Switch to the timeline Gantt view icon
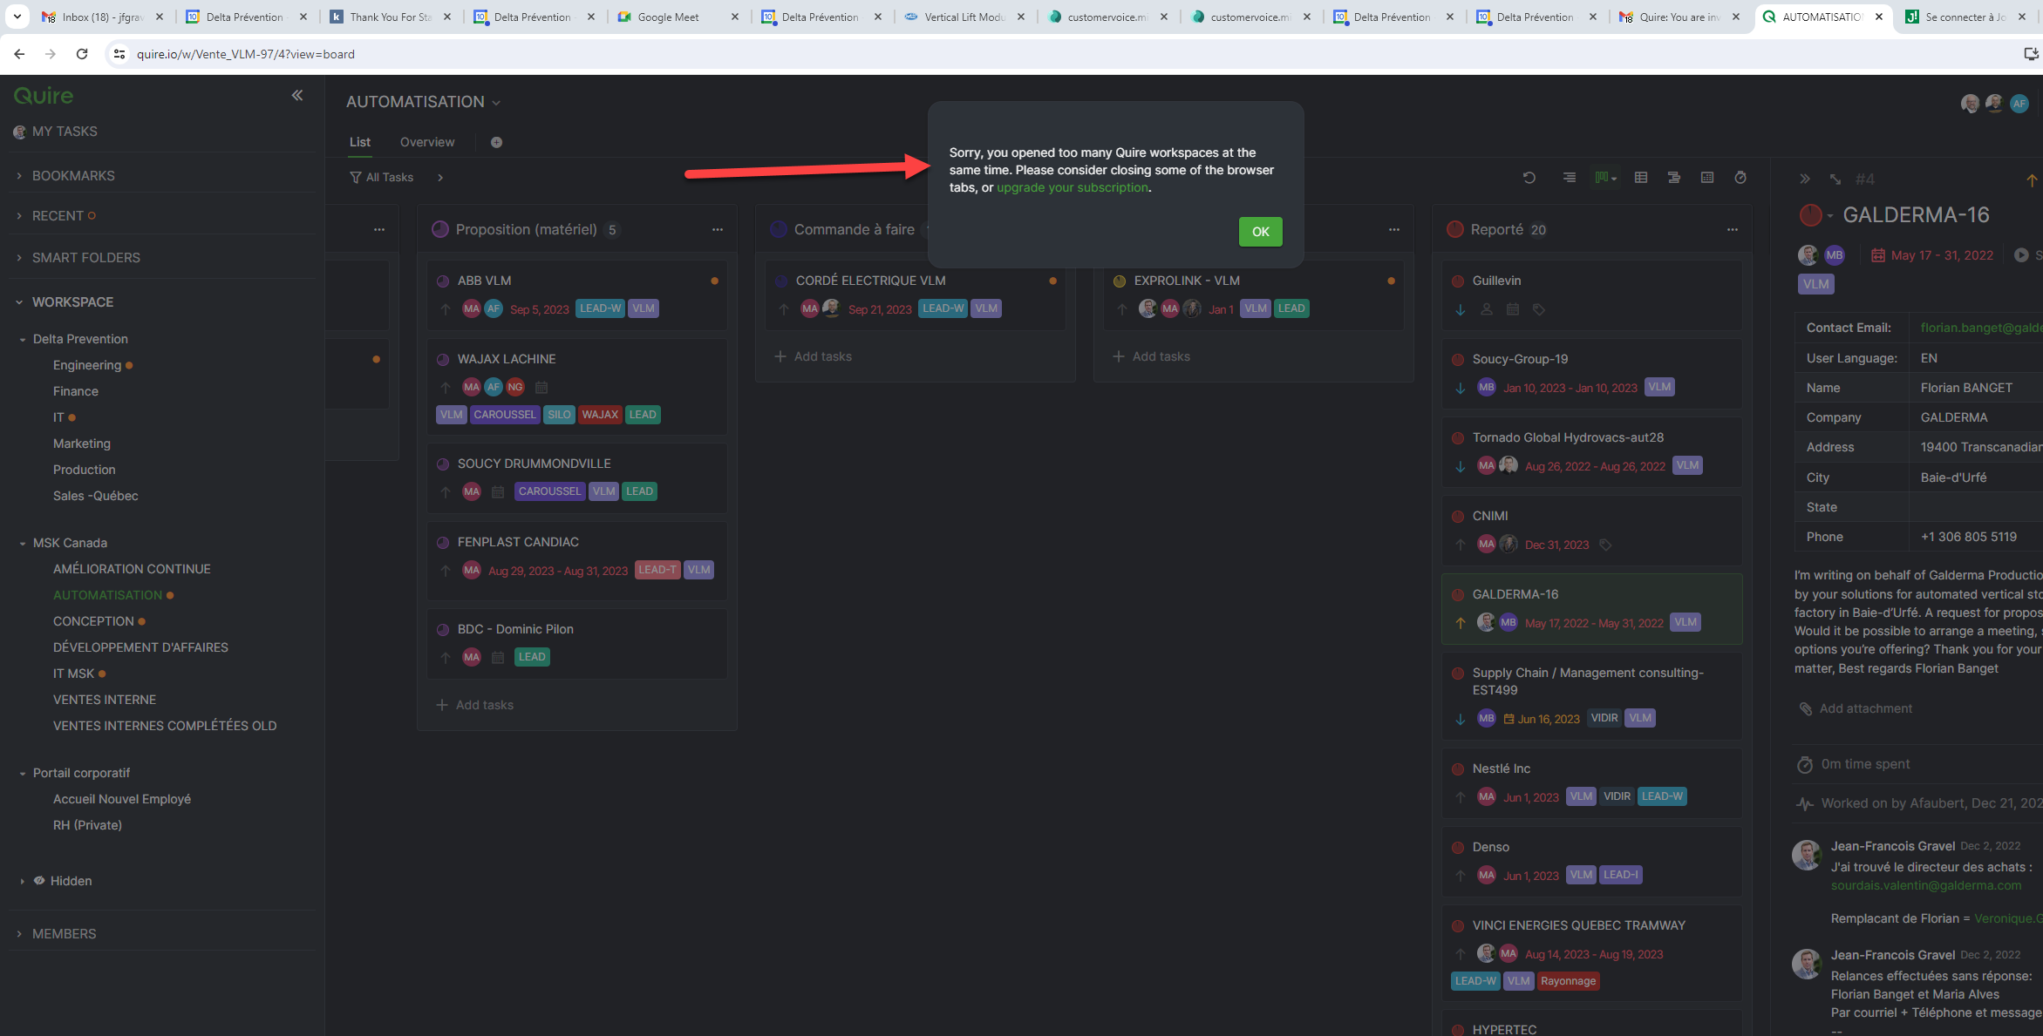The width and height of the screenshot is (2043, 1036). click(1674, 178)
